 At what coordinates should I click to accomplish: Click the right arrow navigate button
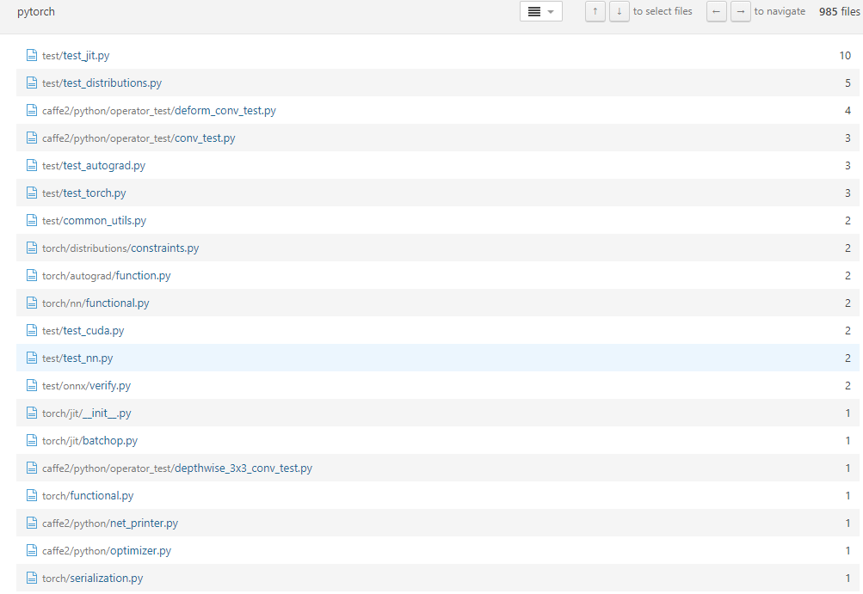(x=740, y=11)
